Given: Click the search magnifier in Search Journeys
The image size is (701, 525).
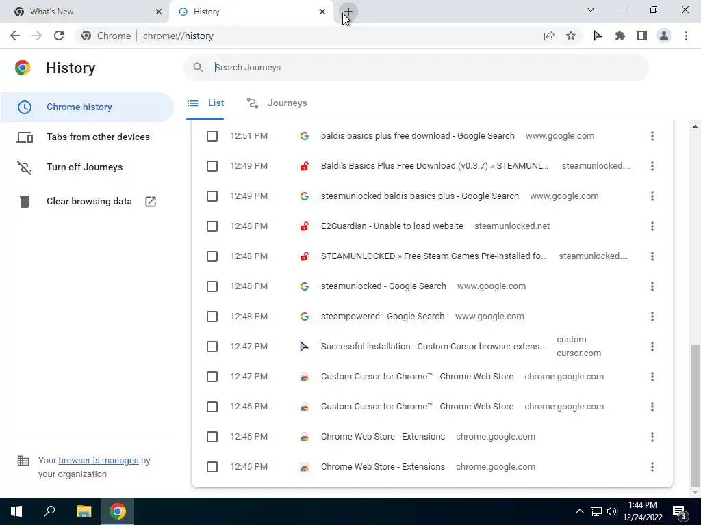Looking at the screenshot, I should [198, 68].
